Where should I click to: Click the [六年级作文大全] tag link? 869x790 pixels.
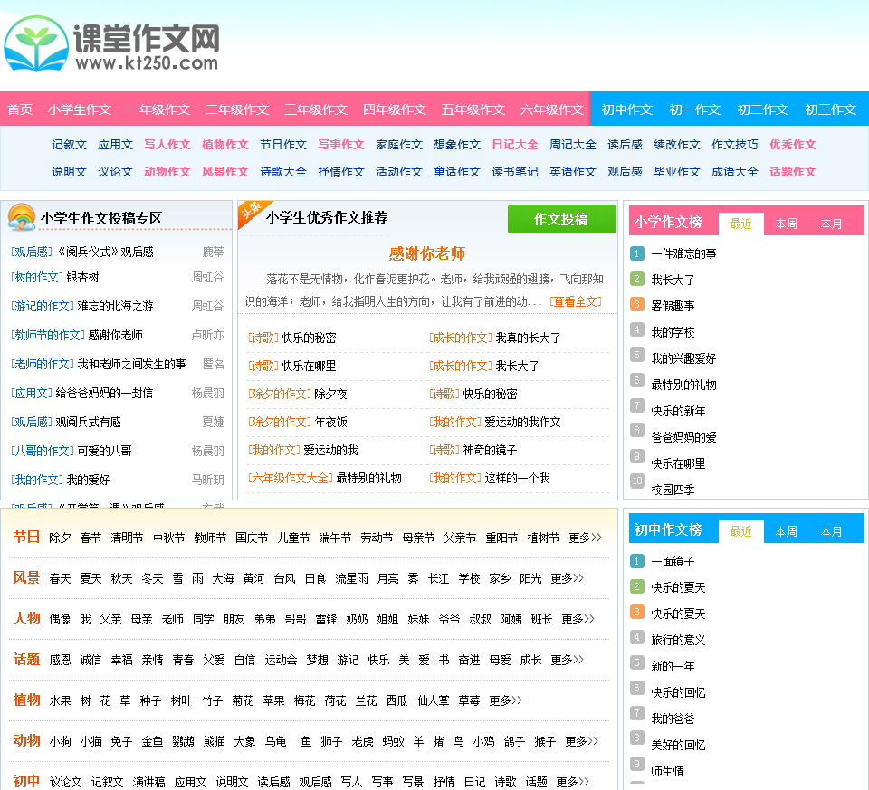click(x=291, y=478)
